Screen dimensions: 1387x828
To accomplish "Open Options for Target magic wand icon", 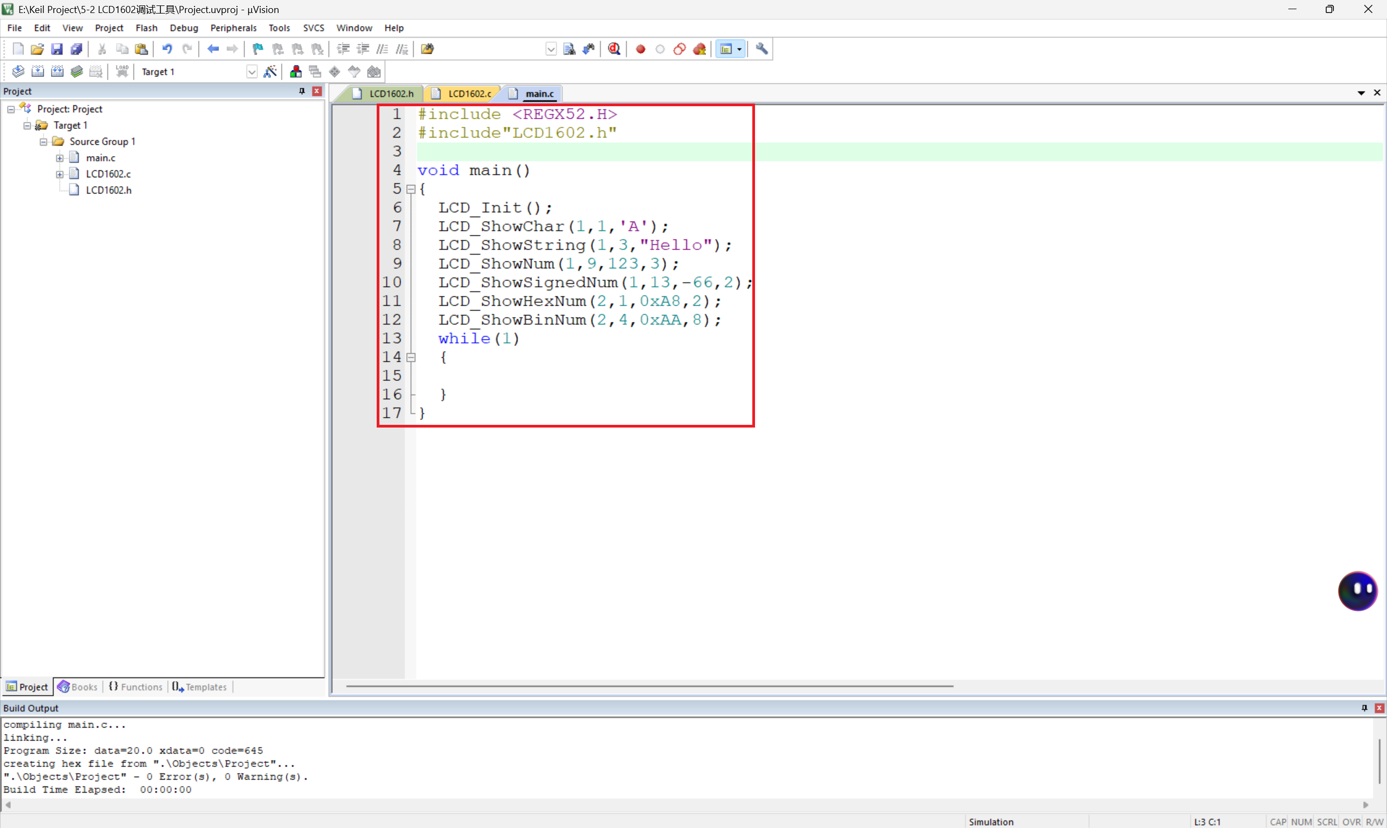I will [270, 72].
